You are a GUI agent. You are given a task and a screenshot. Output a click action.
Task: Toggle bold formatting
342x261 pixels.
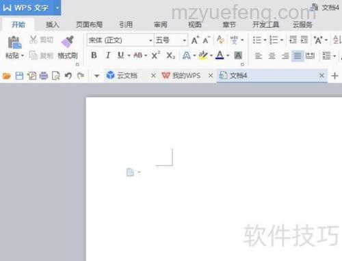tap(94, 55)
